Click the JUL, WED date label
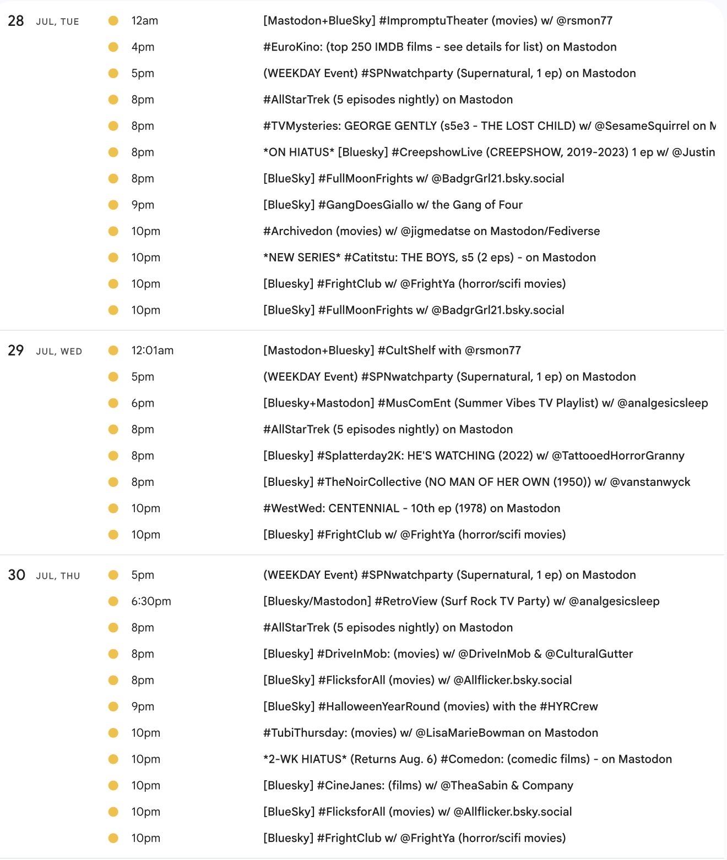This screenshot has width=727, height=860. click(x=59, y=352)
